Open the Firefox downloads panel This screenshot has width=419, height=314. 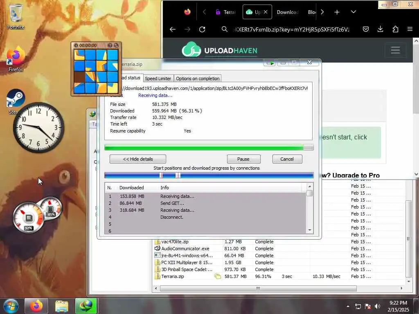click(x=380, y=29)
